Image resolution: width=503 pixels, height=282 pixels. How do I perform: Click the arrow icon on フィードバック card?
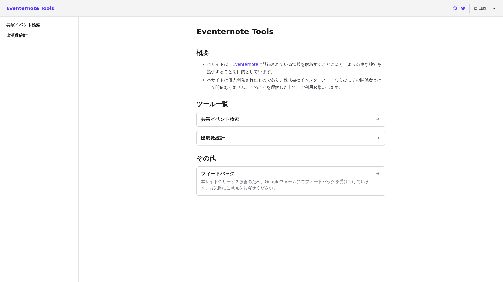tap(378, 174)
